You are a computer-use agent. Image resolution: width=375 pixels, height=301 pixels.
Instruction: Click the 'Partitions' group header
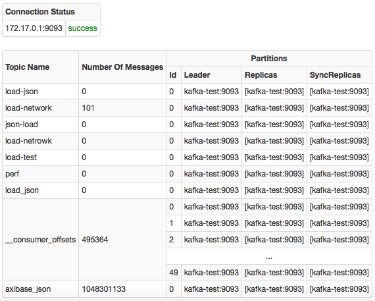click(x=269, y=59)
